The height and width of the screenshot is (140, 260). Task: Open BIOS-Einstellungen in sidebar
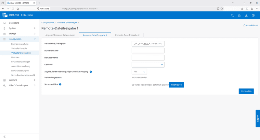[20, 71]
